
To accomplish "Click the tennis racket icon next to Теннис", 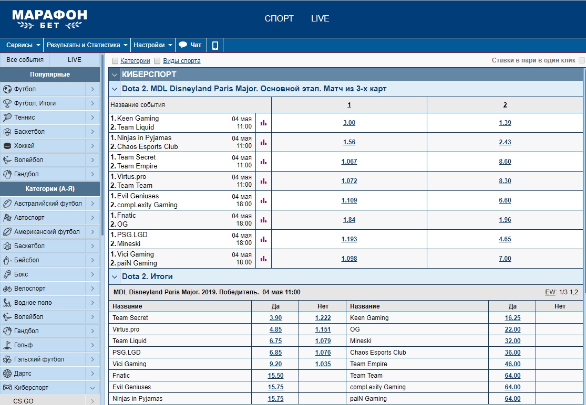I will point(7,118).
